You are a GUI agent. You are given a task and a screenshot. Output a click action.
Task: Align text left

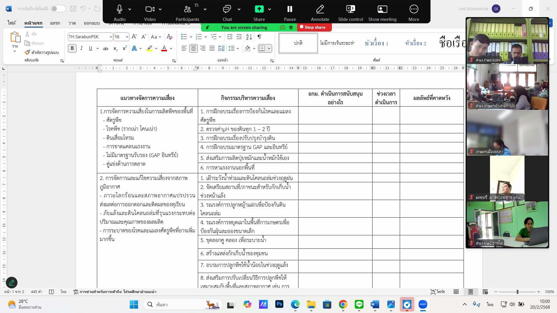(x=184, y=48)
